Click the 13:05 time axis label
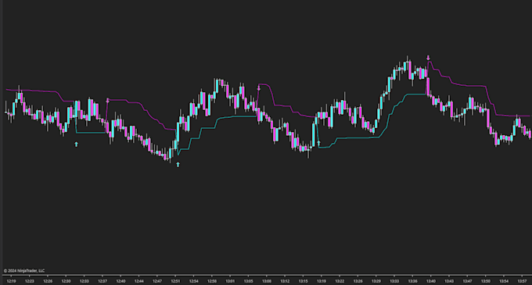532x285 pixels. click(x=248, y=281)
